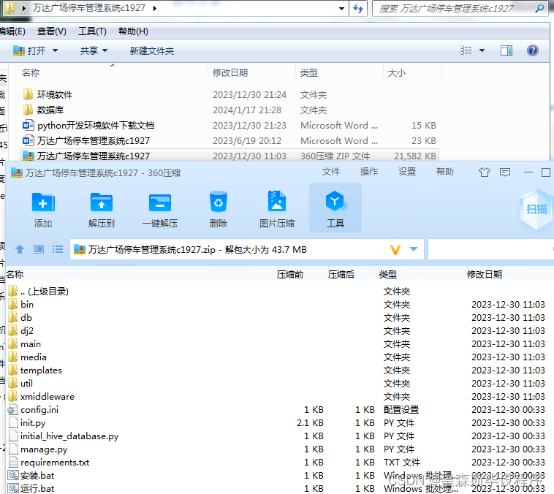Click the 打开 open button in Explorer
The image size is (554, 494).
[x=29, y=50]
